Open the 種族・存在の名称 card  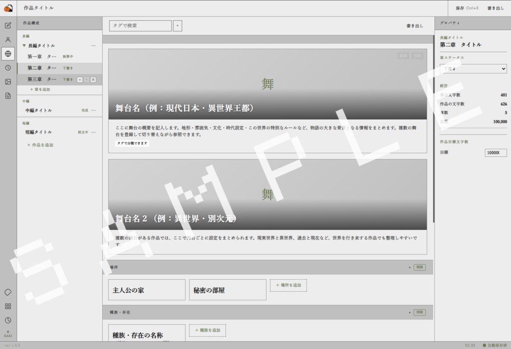tap(147, 333)
